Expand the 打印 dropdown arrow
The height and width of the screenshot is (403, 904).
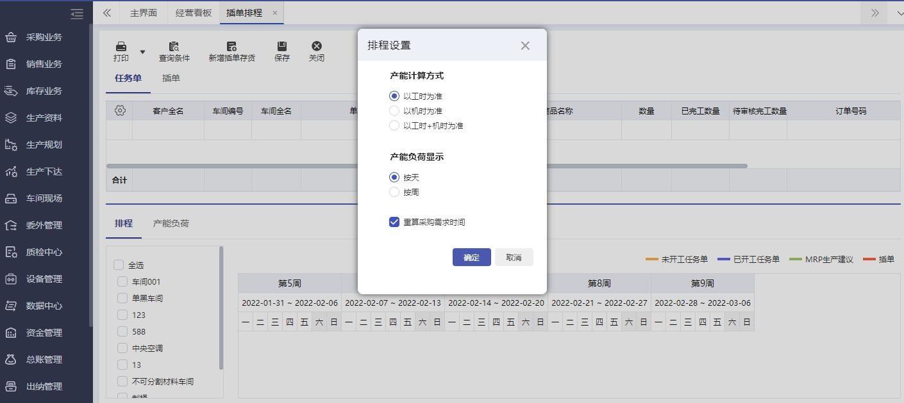point(142,52)
